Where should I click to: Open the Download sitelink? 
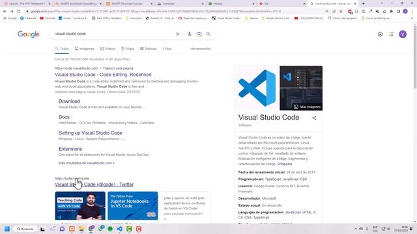(69, 101)
